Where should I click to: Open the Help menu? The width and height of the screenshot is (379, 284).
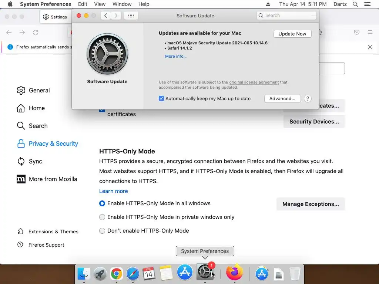144,4
